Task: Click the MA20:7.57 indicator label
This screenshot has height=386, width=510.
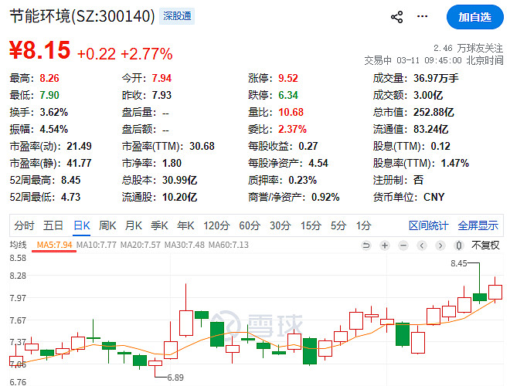Action: (x=140, y=245)
